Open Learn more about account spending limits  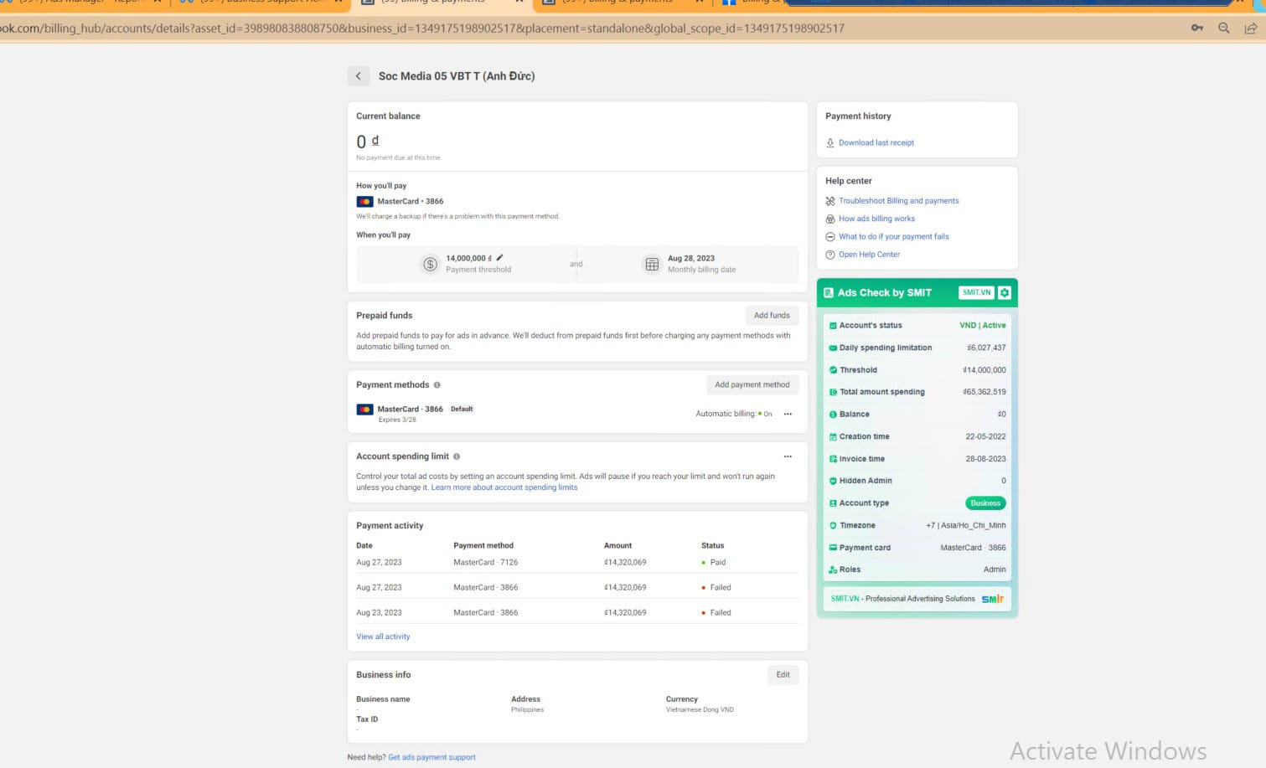(x=504, y=487)
